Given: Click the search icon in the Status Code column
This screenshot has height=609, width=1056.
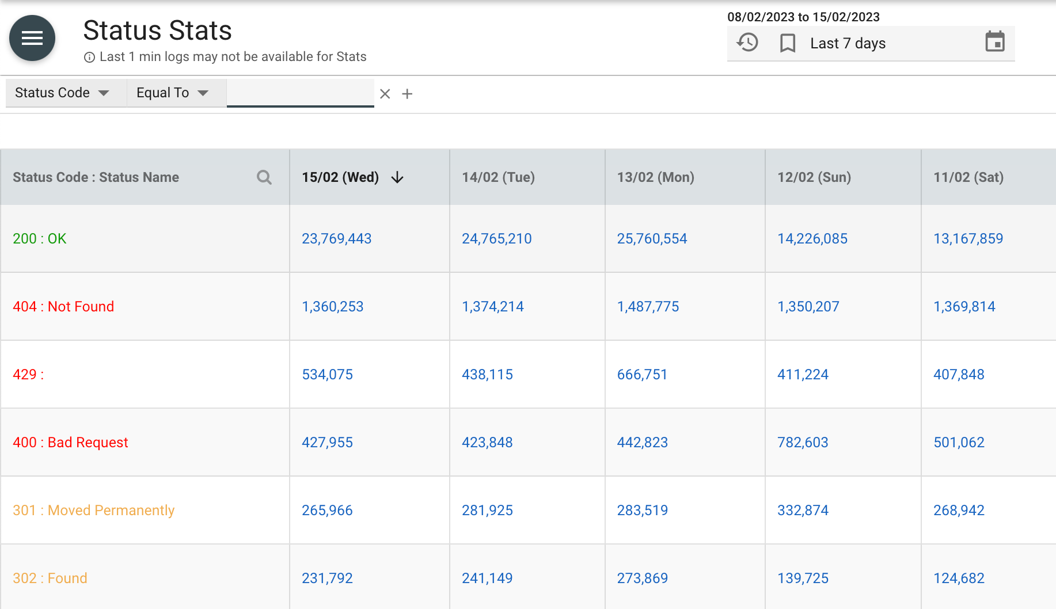Looking at the screenshot, I should 264,177.
